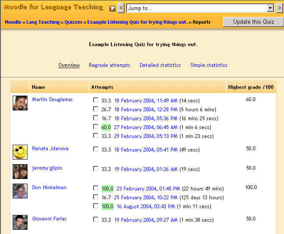This screenshot has width=284, height=234.
Task: Check Giovanni's 19 February 09:27 AM attempt box
Action: click(96, 219)
